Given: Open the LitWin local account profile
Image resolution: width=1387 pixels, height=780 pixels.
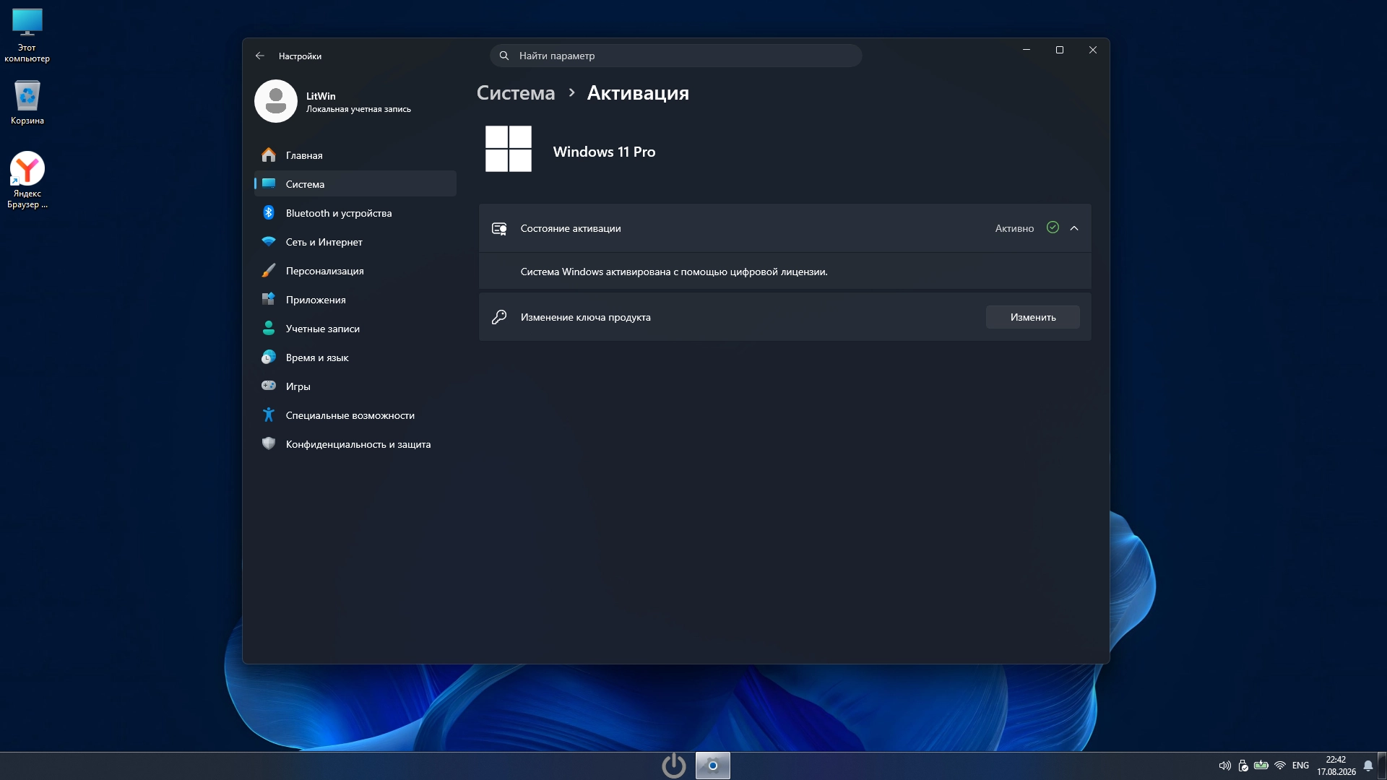Looking at the screenshot, I should tap(333, 101).
